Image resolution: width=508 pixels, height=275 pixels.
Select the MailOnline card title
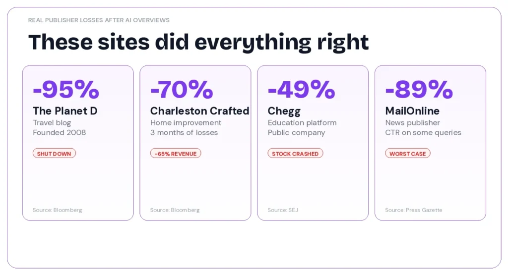pos(412,111)
